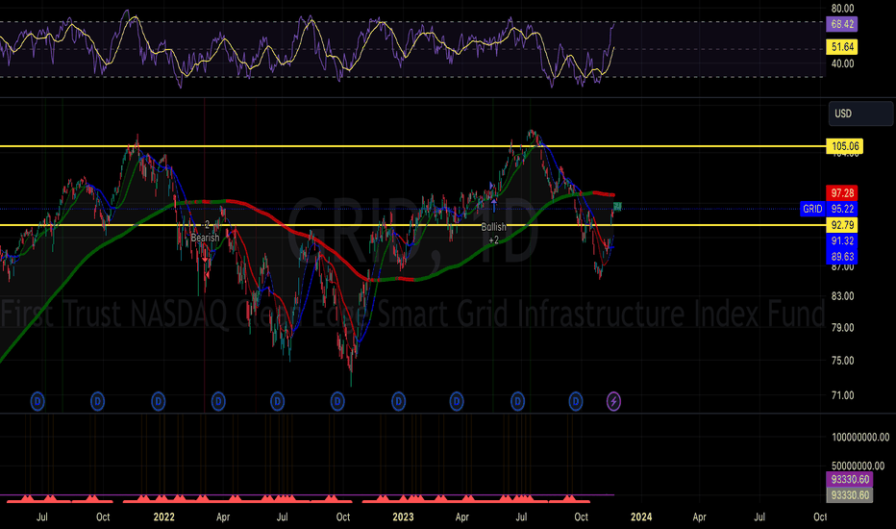Click the 100000000.00 volume scale value
896x529 pixels.
click(860, 438)
